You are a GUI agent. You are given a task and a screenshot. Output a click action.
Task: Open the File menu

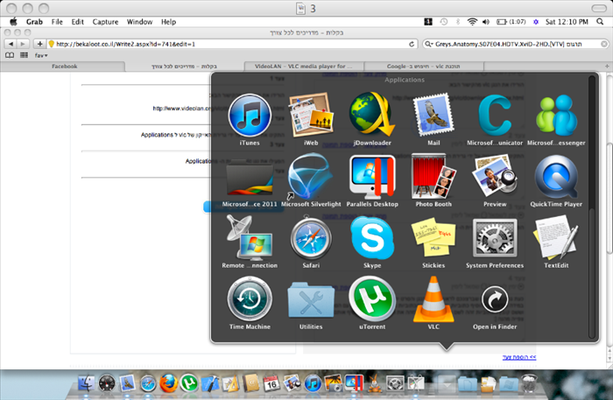click(x=57, y=22)
